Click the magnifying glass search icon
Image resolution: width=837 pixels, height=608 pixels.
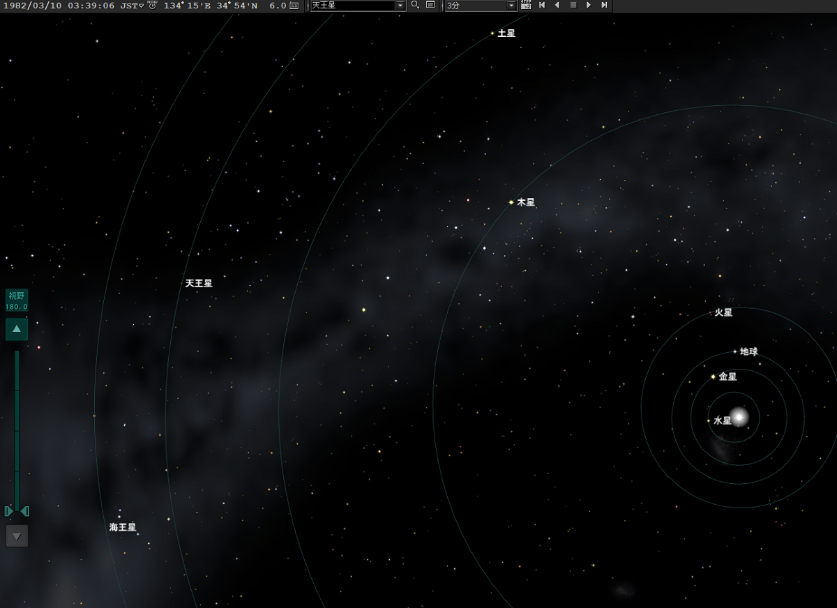coord(415,5)
